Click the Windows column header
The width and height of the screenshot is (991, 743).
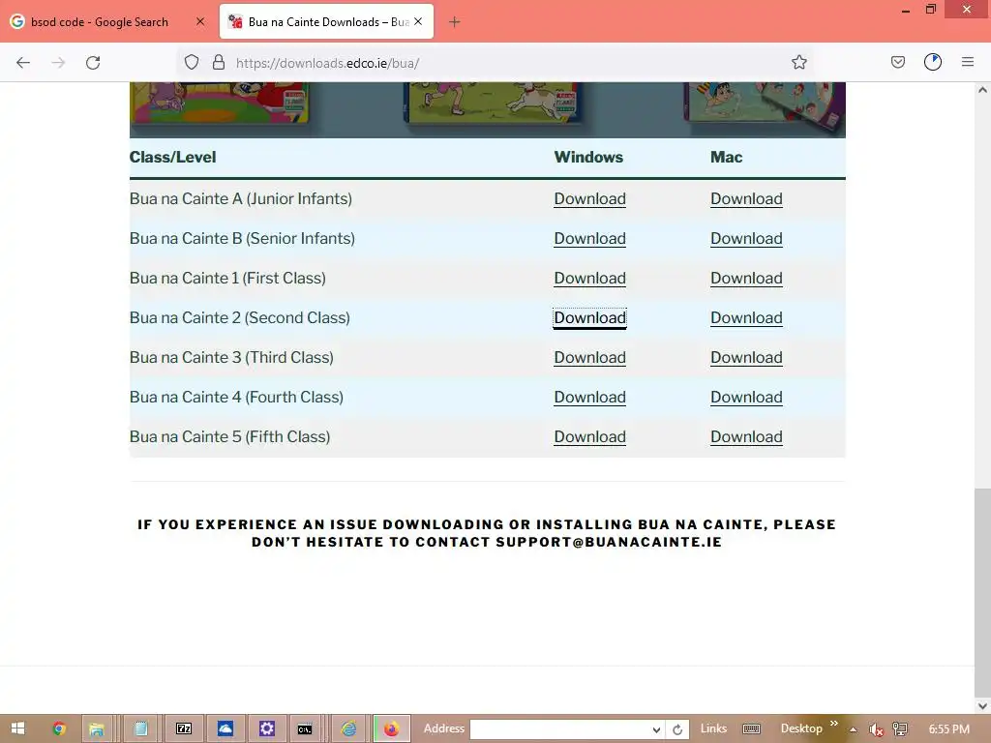pyautogui.click(x=588, y=158)
